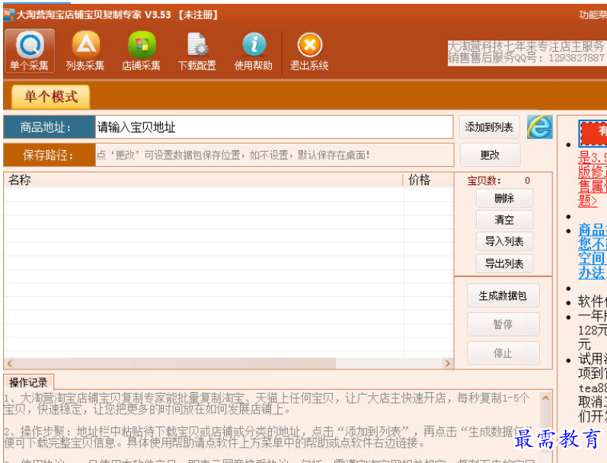The width and height of the screenshot is (607, 463).
Task: Open 使用帮助 help icon
Action: [254, 51]
